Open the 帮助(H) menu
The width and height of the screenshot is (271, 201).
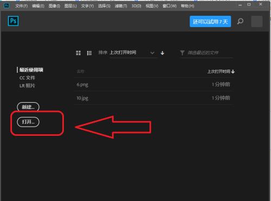click(x=188, y=6)
